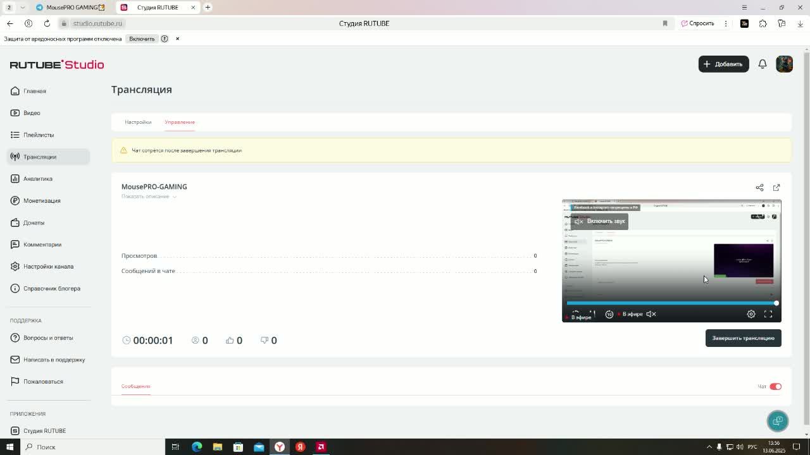Open Пожаловаться link

tap(48, 382)
